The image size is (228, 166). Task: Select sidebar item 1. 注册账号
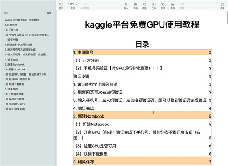11,25
